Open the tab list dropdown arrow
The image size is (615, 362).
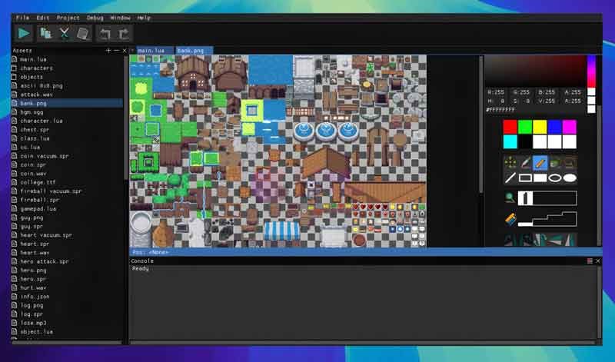(x=132, y=51)
